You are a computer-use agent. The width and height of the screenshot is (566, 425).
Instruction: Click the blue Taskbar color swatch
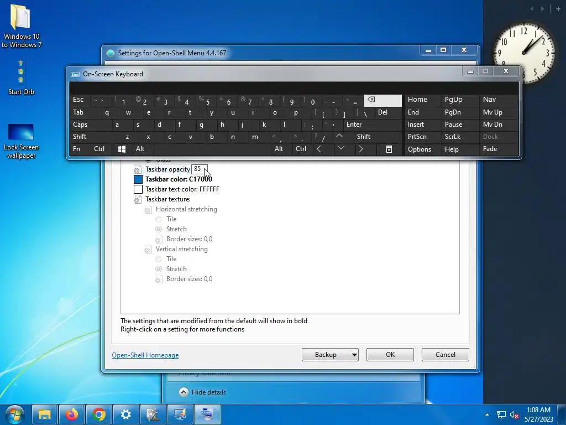tap(138, 179)
